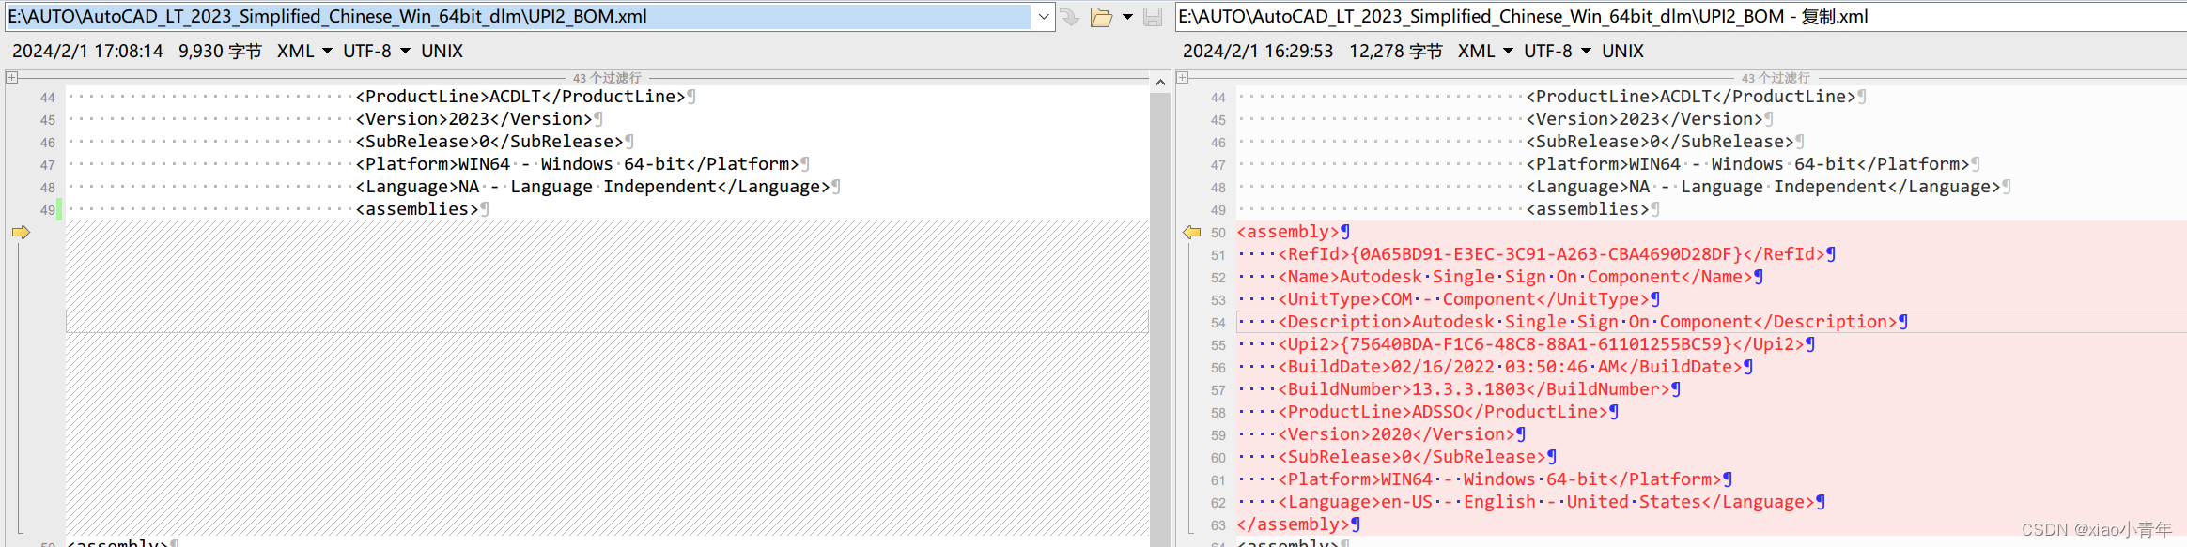Screen dimensions: 2187x547
Task: Click the Upi2 GUID line 55
Action: (1541, 344)
